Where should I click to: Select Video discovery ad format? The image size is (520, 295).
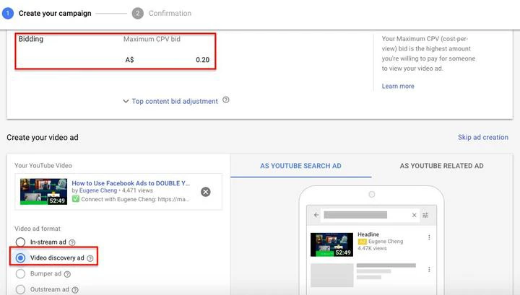point(20,257)
